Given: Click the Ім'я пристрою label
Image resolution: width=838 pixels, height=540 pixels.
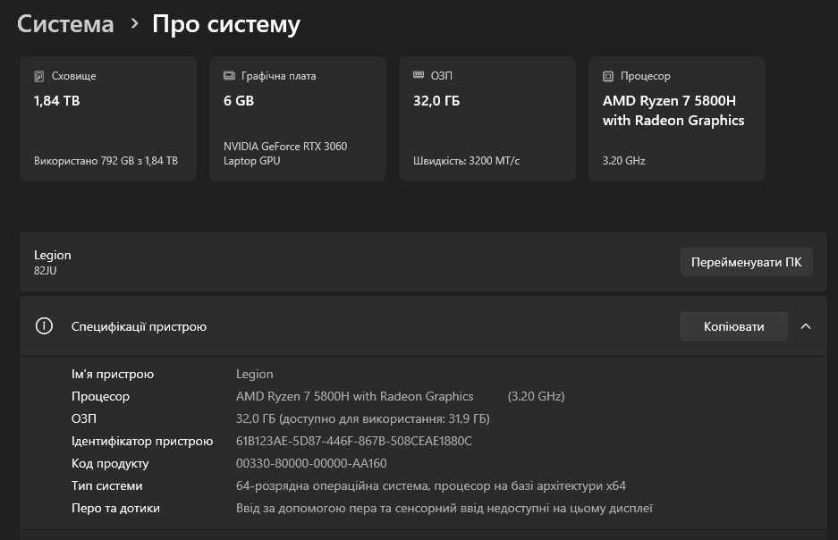Looking at the screenshot, I should pos(113,374).
